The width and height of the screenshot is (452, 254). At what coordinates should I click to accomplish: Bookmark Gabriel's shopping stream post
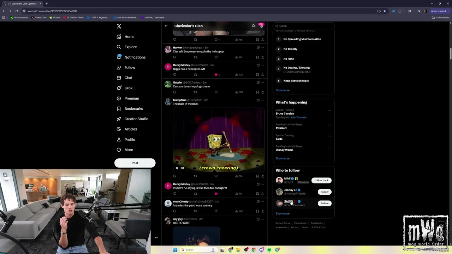point(257,92)
